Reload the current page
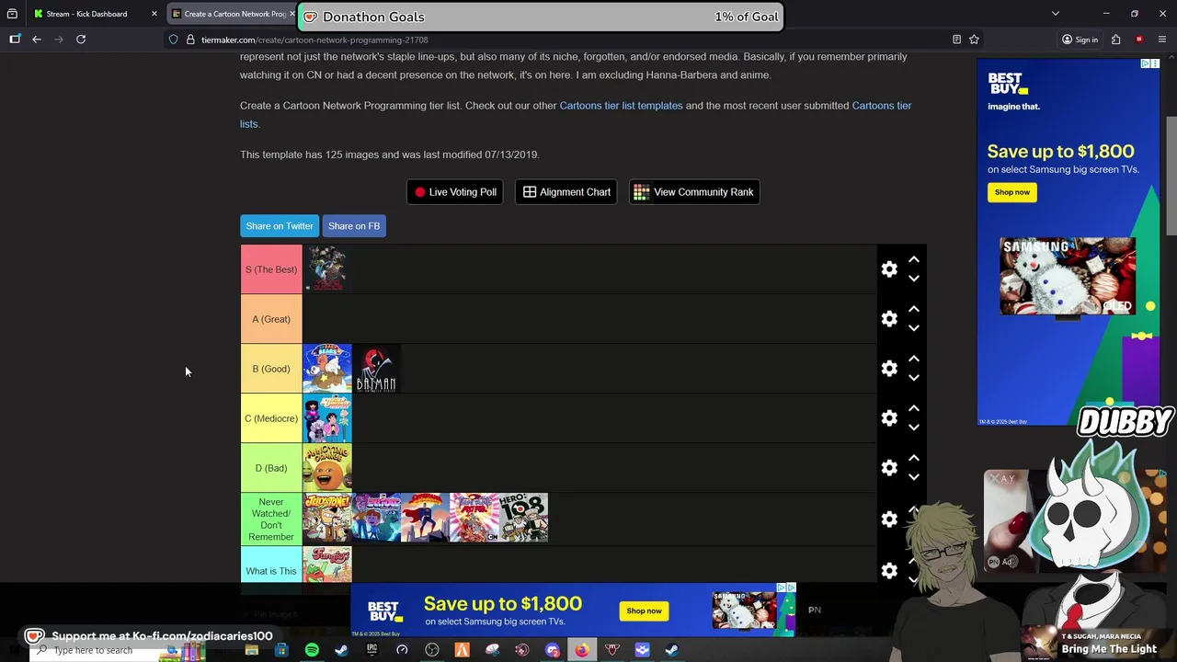 click(x=81, y=40)
